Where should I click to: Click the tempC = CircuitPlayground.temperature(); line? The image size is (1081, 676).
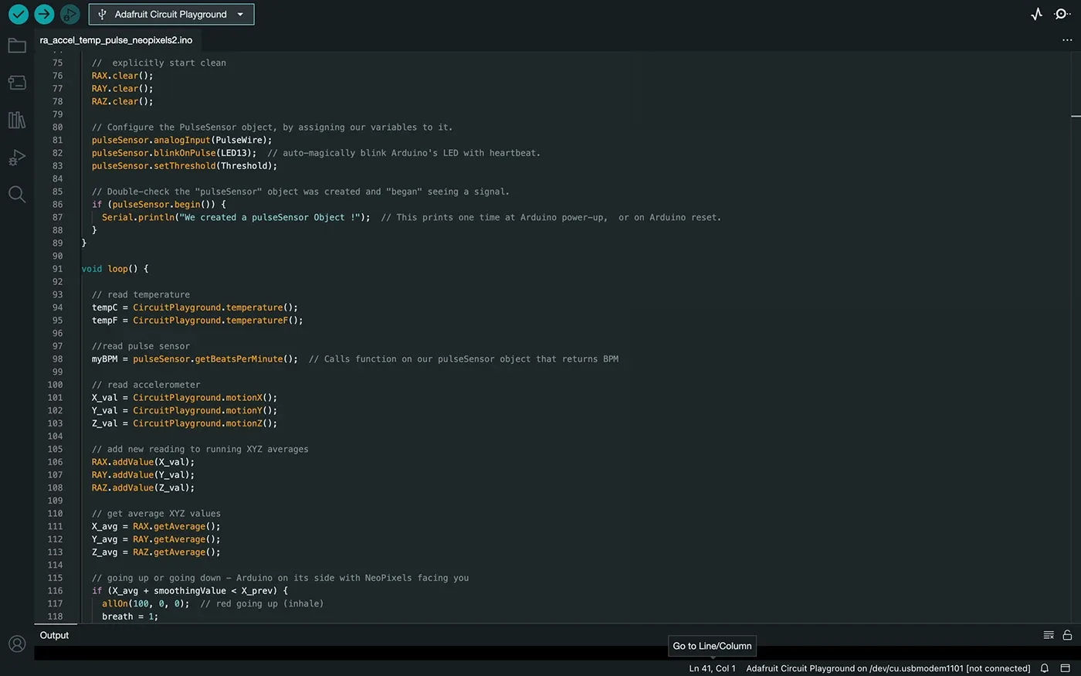coord(195,307)
